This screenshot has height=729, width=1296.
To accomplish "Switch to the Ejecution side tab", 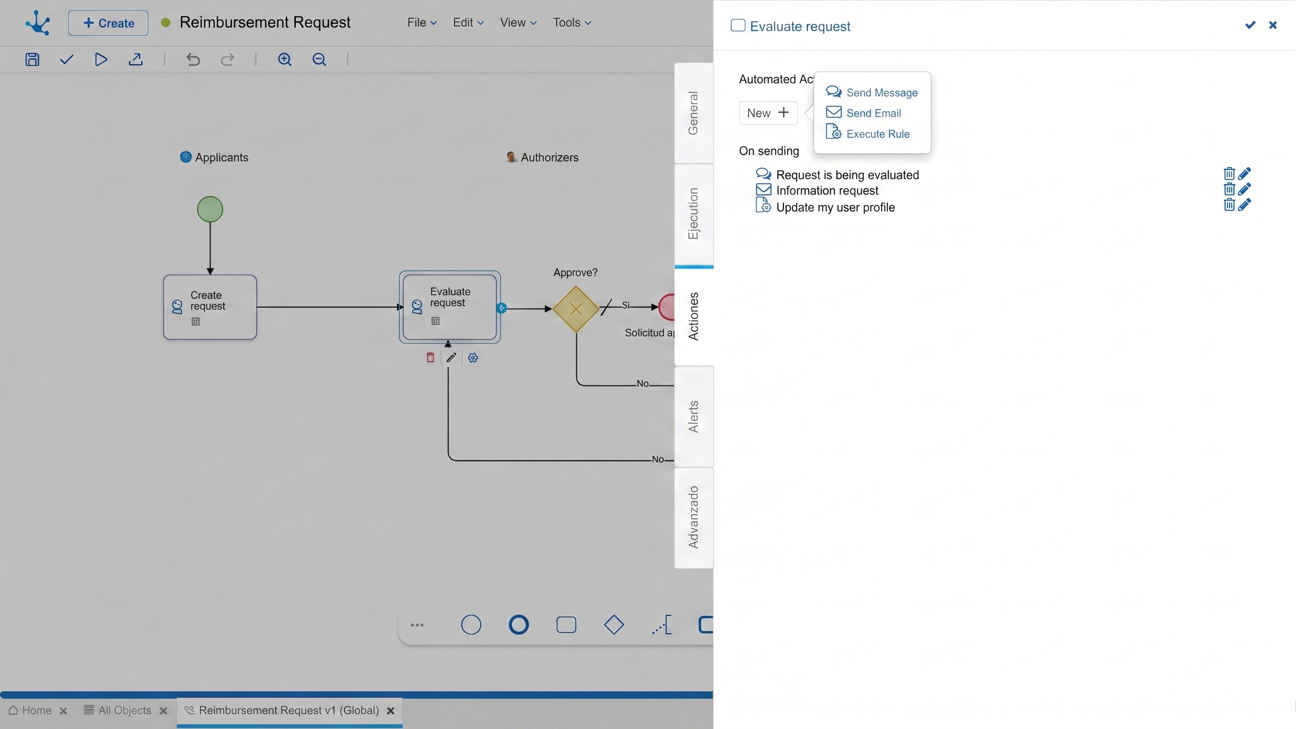I will [x=693, y=214].
